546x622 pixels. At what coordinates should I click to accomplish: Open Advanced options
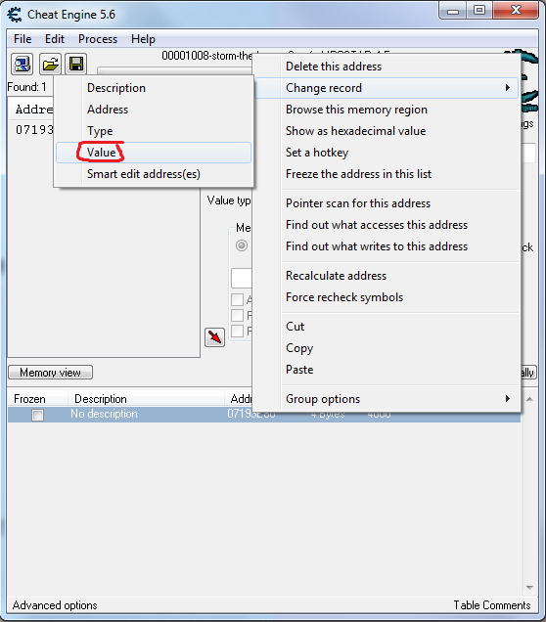coord(55,605)
